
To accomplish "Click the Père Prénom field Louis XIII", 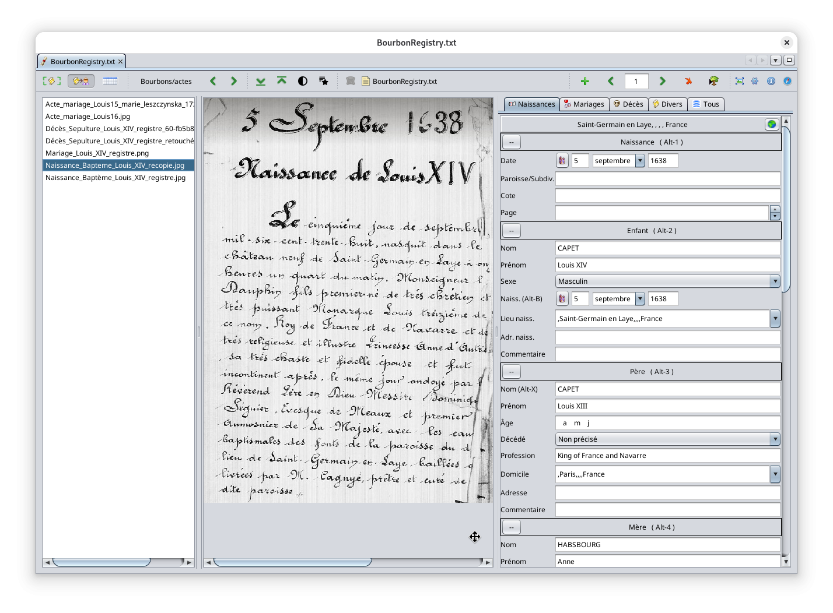I will [x=667, y=406].
